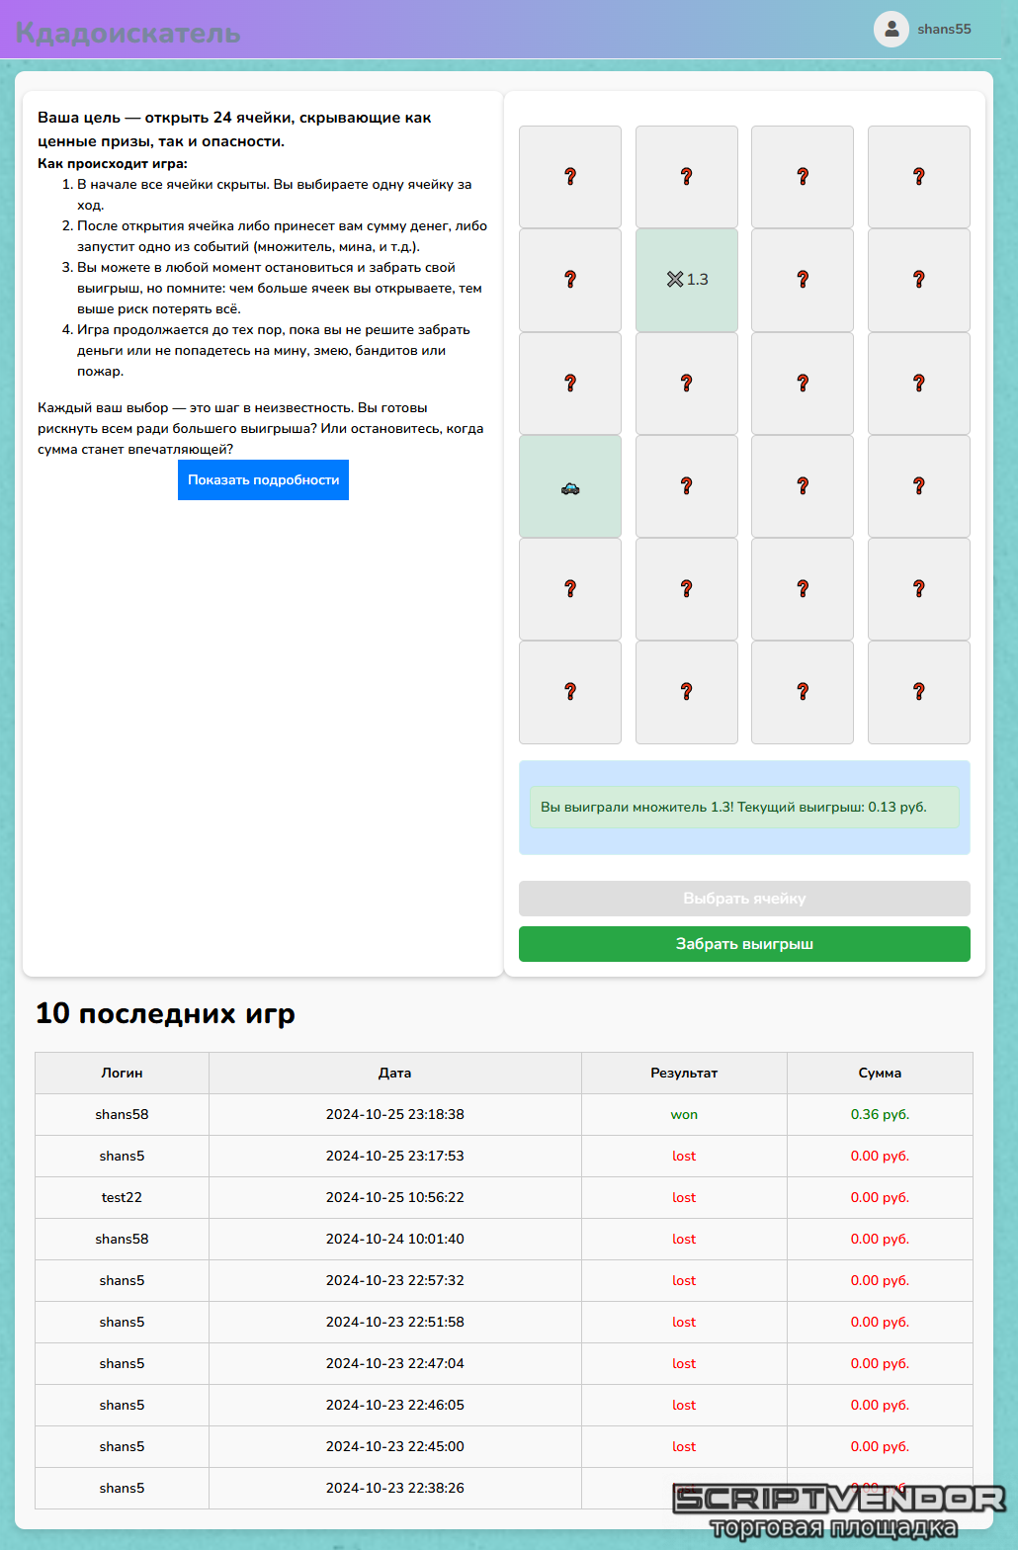
Task: Select the opened car prize cell
Action: (x=570, y=486)
